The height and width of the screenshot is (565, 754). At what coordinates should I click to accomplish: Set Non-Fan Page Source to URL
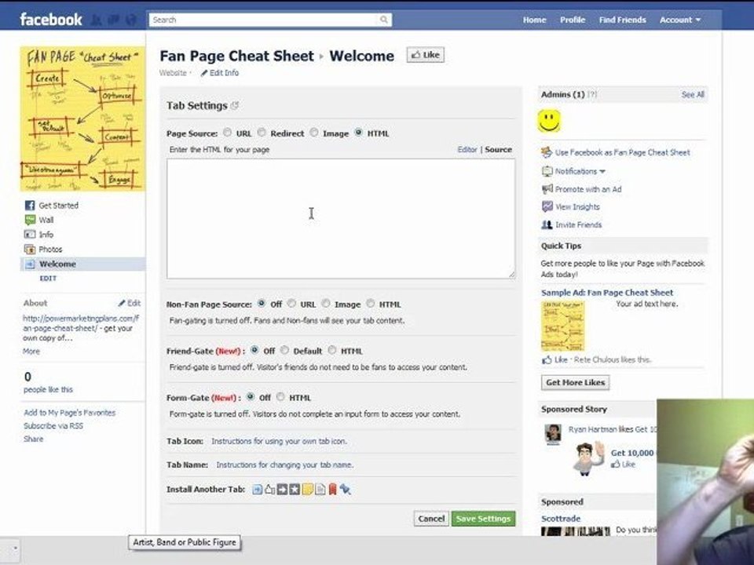pyautogui.click(x=291, y=303)
